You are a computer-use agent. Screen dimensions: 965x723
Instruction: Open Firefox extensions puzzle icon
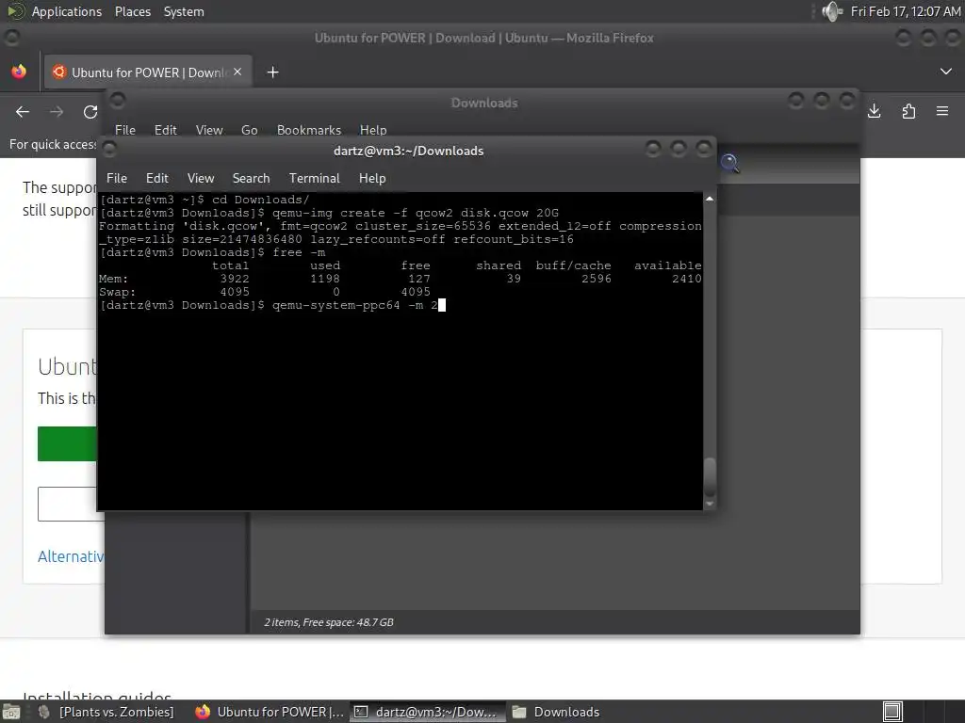(x=908, y=111)
